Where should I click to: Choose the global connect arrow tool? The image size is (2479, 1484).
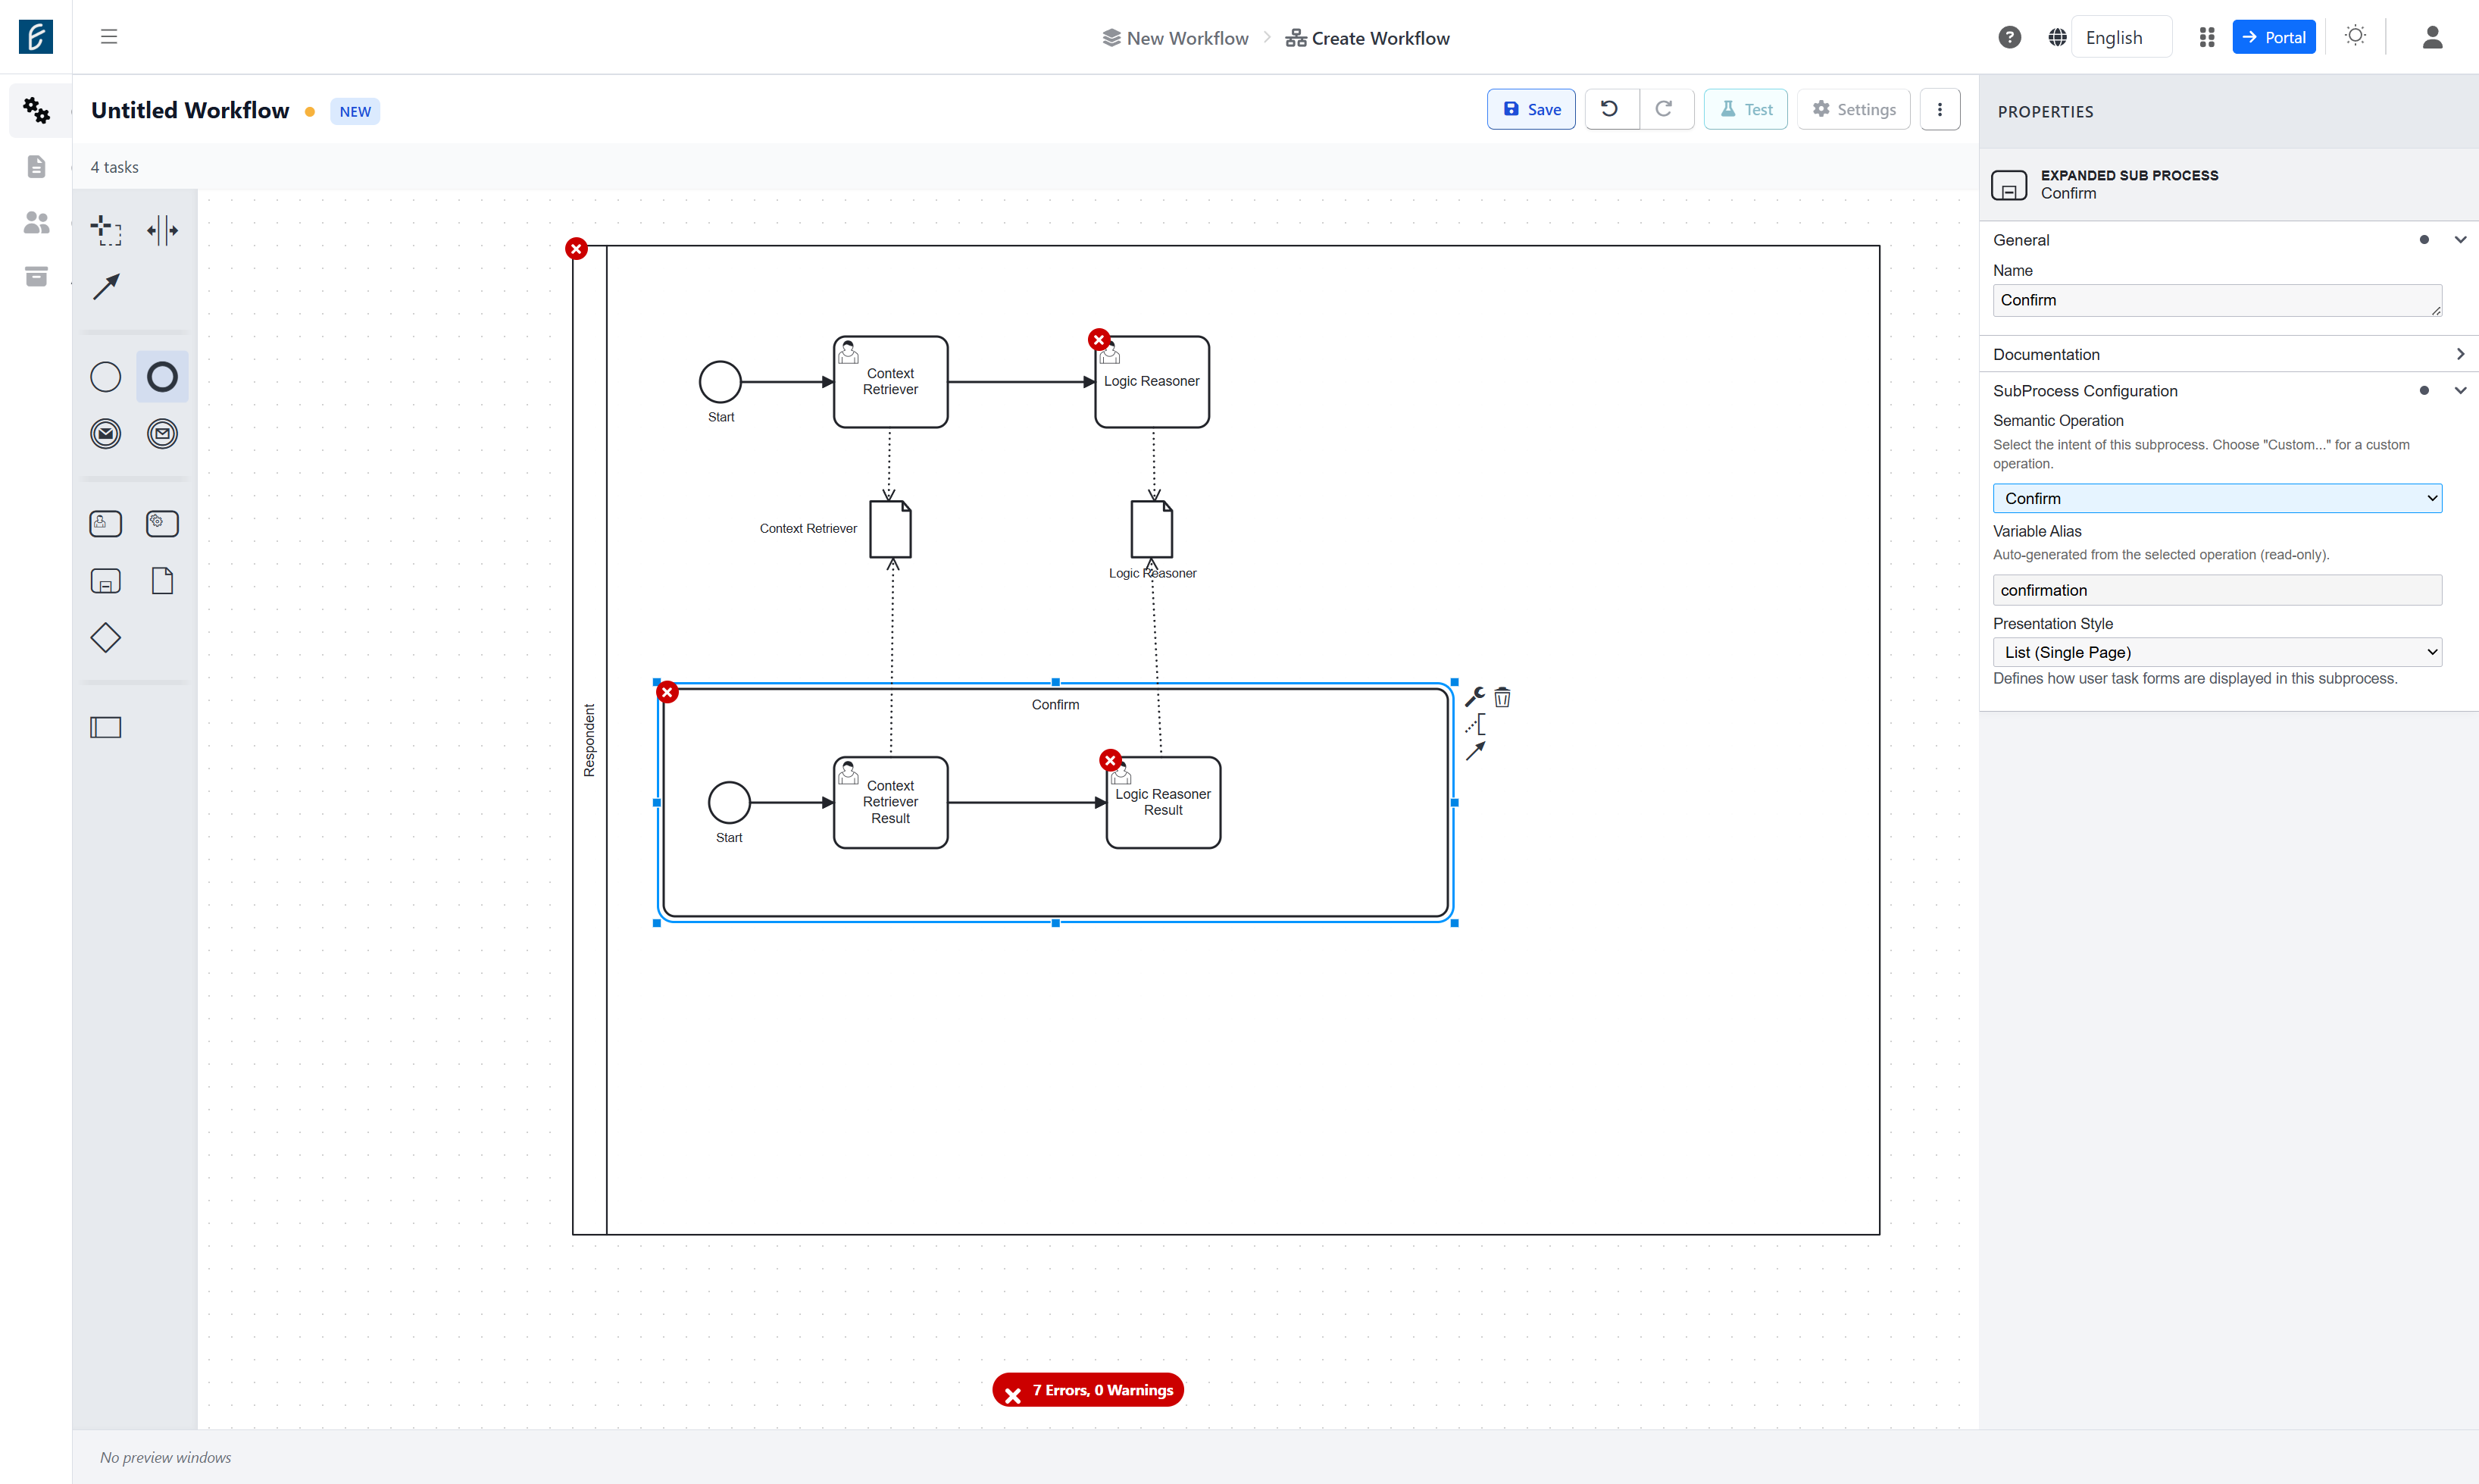click(x=105, y=287)
